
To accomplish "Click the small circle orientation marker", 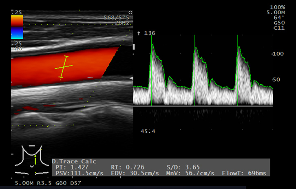I will coord(130,13).
